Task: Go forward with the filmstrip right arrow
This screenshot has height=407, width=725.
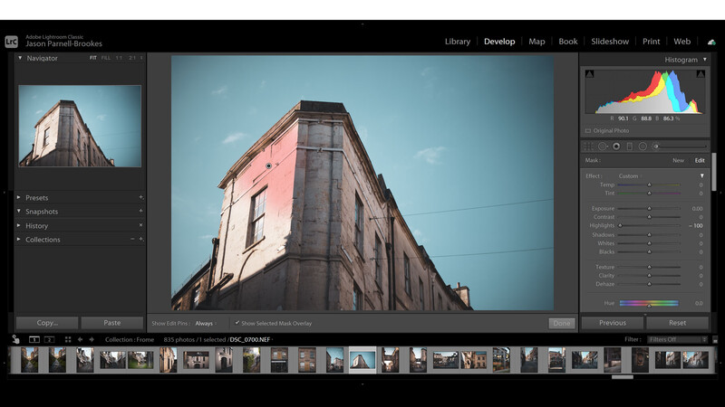Action: (x=92, y=340)
